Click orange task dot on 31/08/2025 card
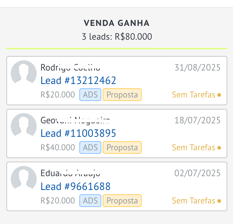 219,95
